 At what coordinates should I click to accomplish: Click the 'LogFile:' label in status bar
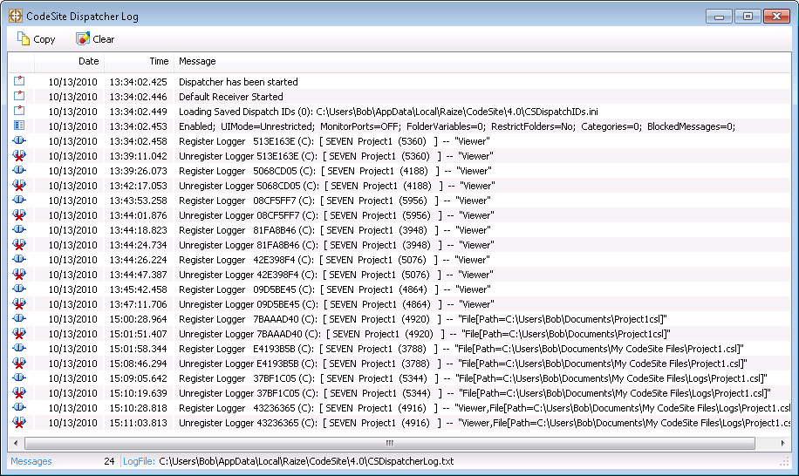click(139, 461)
